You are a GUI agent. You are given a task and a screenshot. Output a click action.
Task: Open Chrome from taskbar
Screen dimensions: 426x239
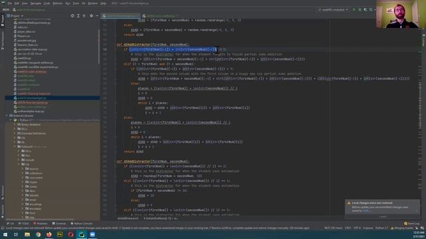click(38, 234)
